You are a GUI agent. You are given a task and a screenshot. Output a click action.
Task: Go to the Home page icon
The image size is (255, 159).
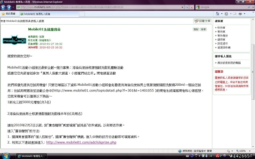point(218,14)
